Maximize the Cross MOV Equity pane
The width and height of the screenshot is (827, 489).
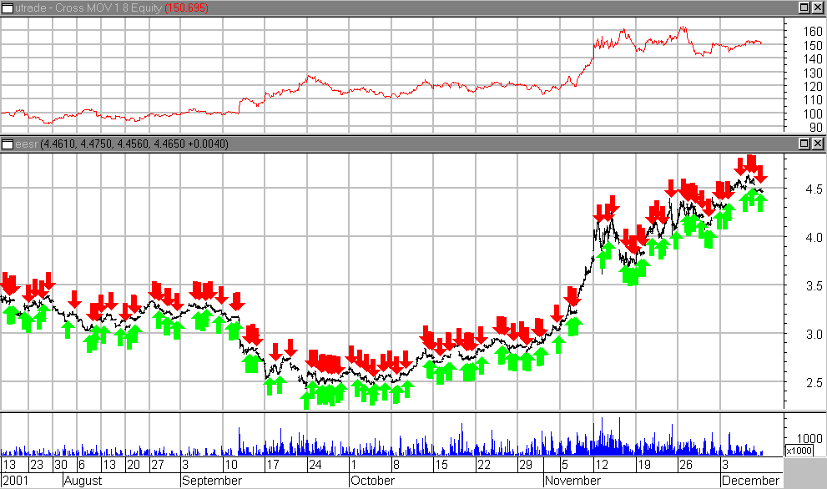(804, 8)
